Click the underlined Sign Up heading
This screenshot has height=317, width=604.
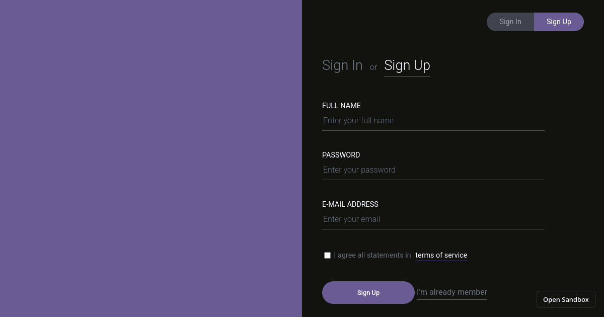click(x=407, y=65)
